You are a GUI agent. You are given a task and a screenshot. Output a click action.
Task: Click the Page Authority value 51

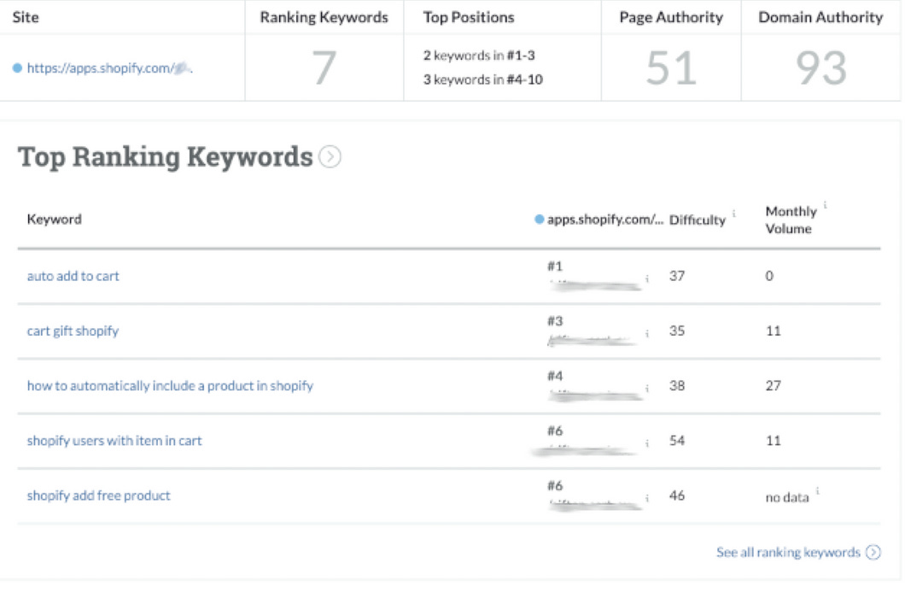(x=671, y=68)
